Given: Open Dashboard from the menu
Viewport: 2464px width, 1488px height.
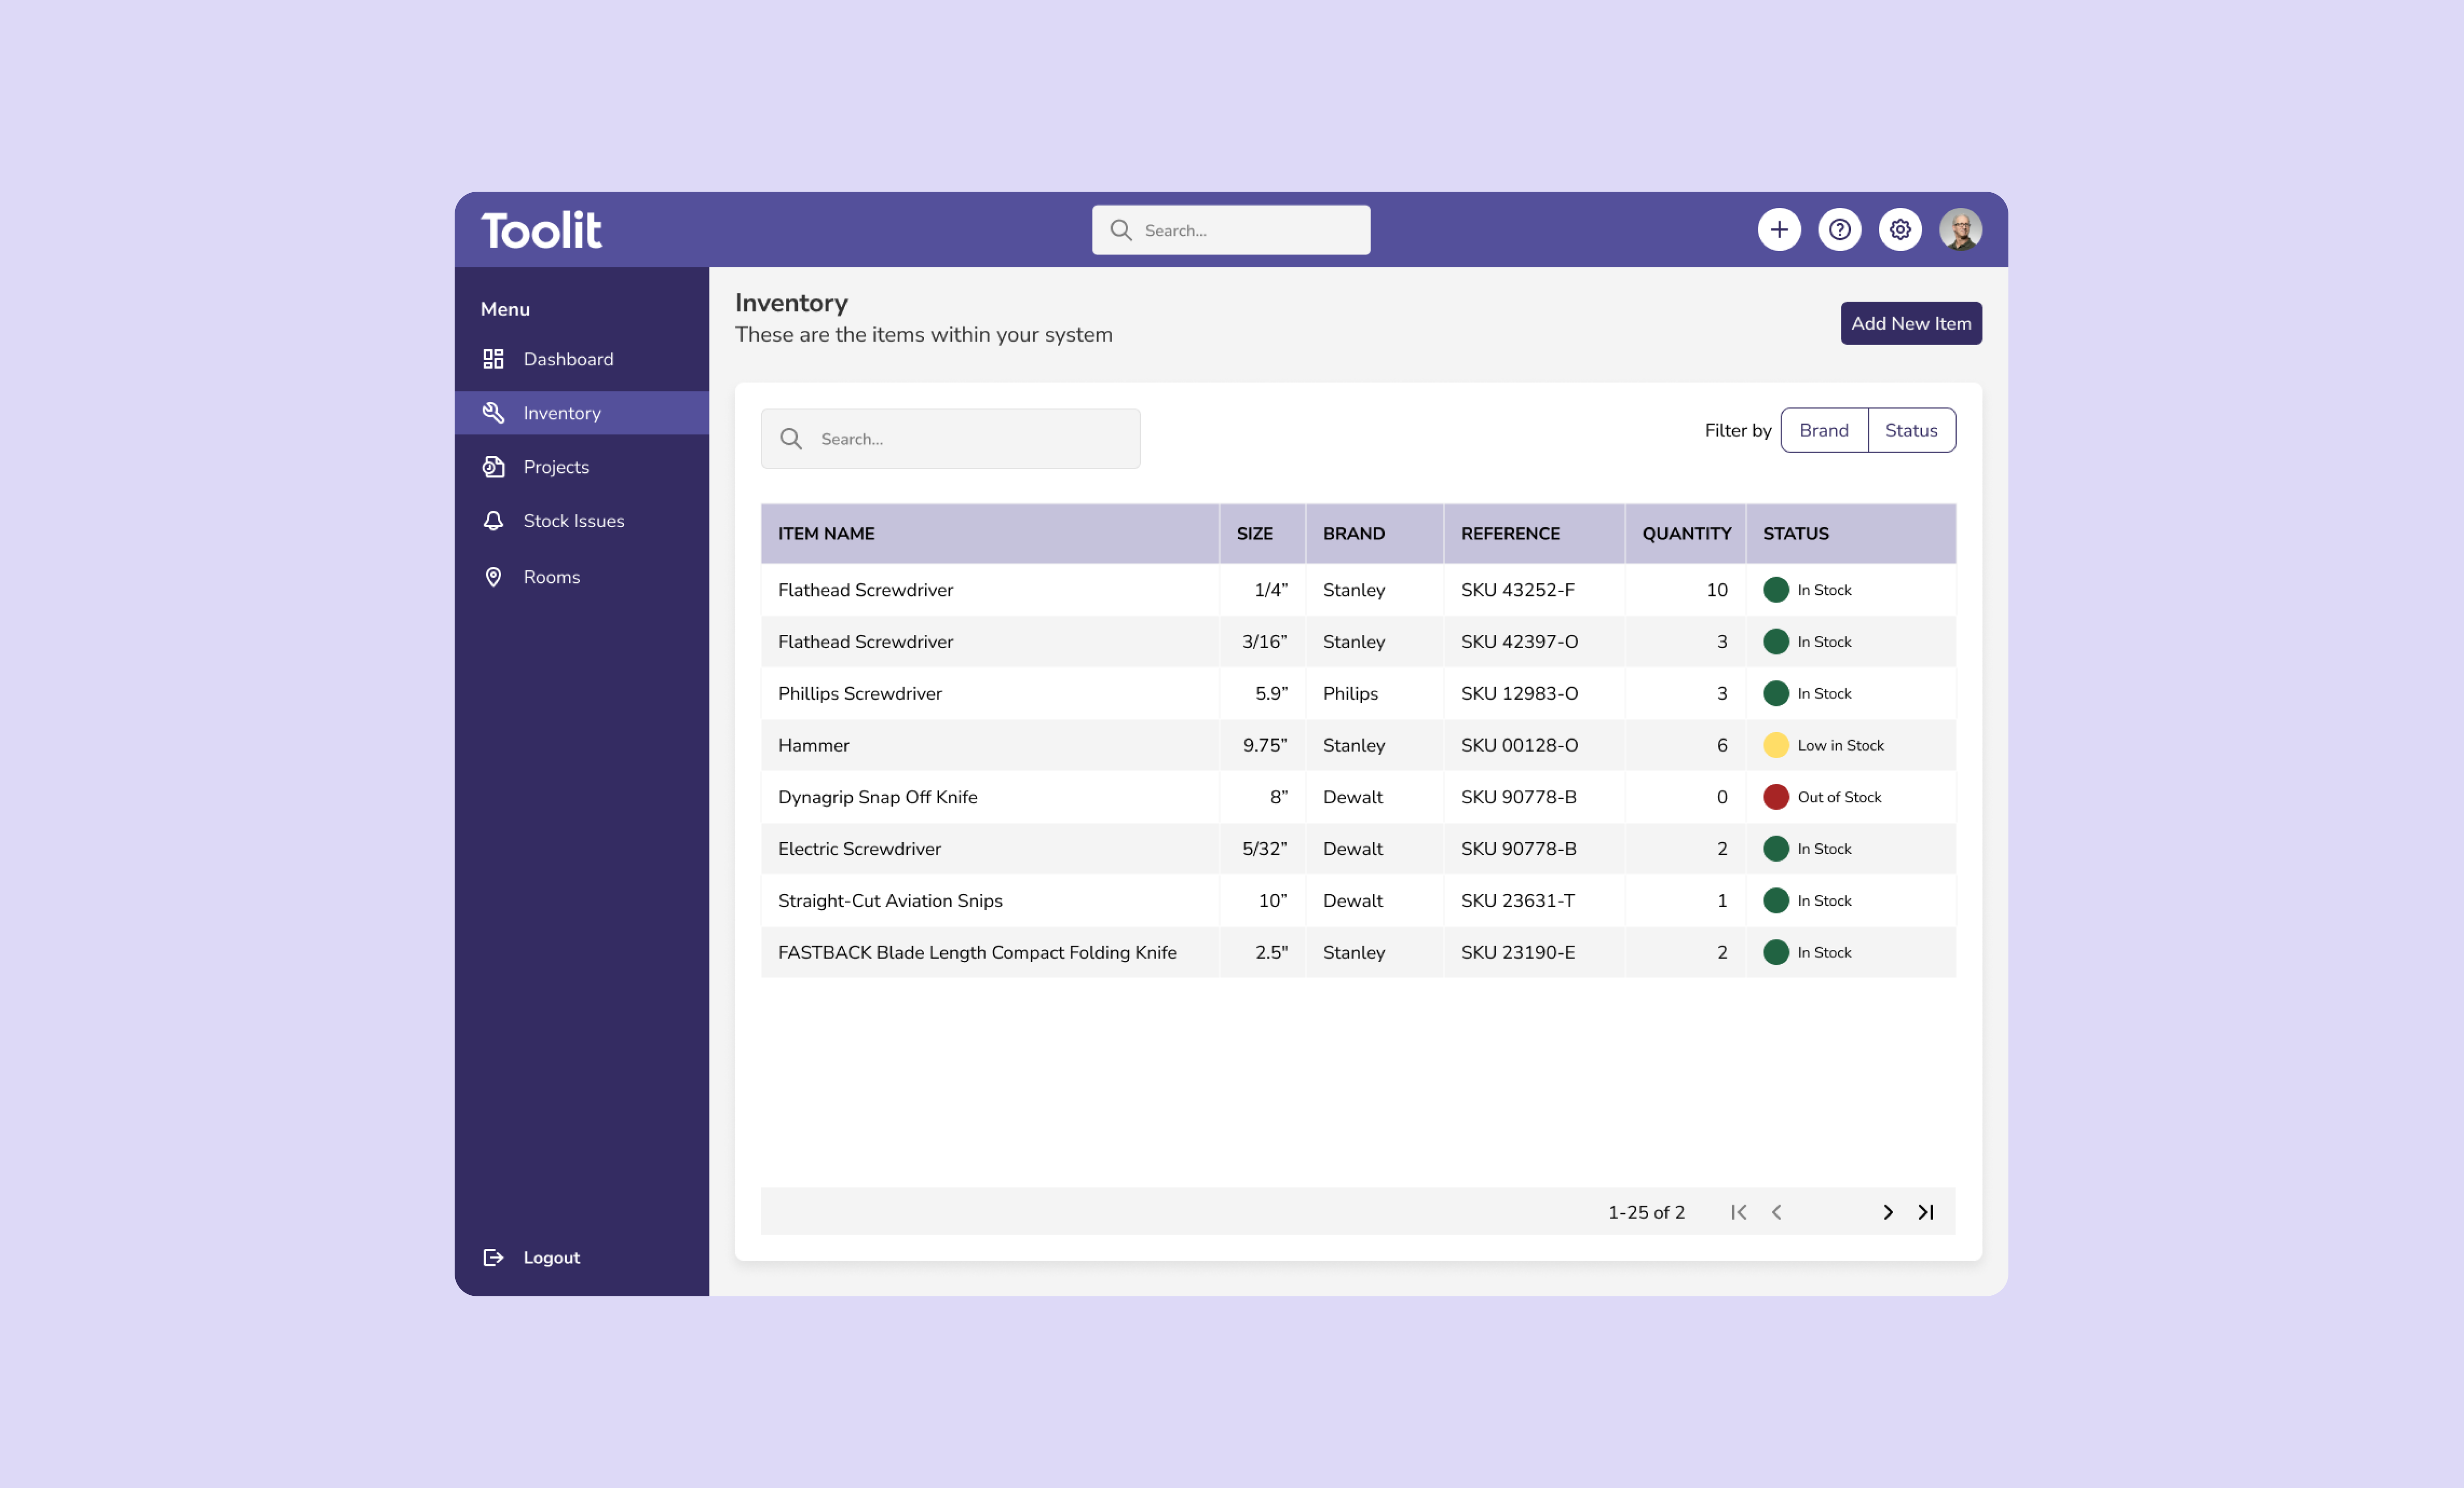Looking at the screenshot, I should coord(567,359).
